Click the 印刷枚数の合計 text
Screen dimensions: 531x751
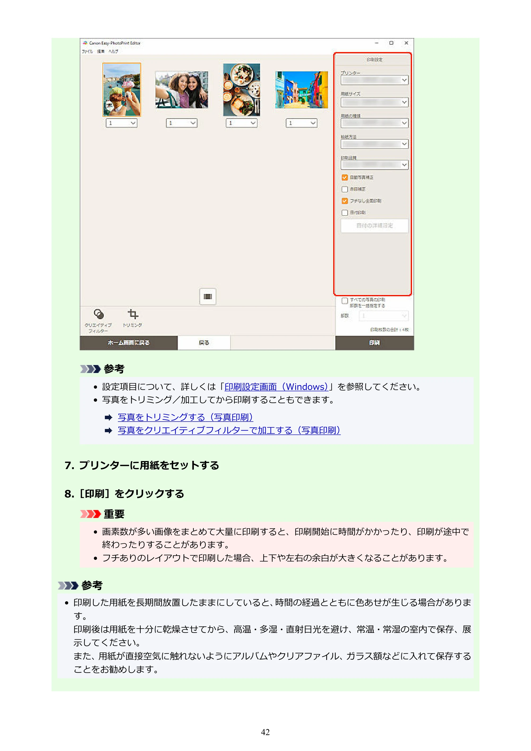click(389, 330)
